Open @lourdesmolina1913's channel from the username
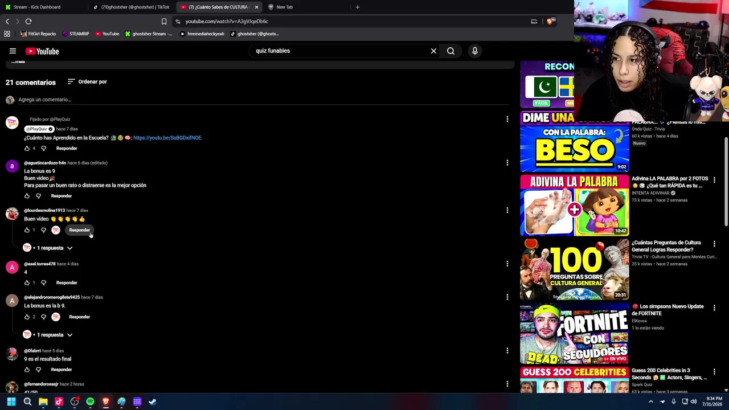The width and height of the screenshot is (729, 410). point(44,210)
